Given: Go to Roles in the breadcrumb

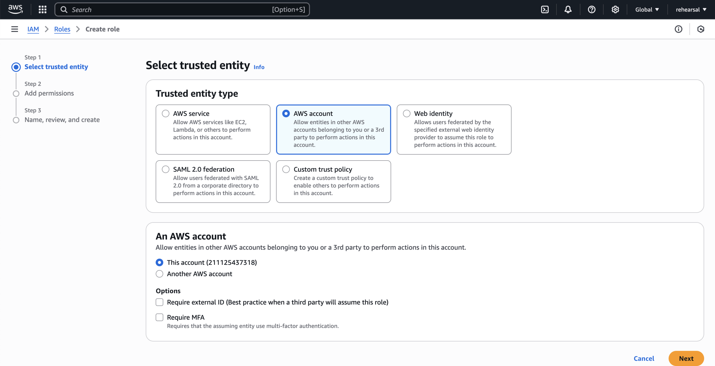Looking at the screenshot, I should 62,29.
